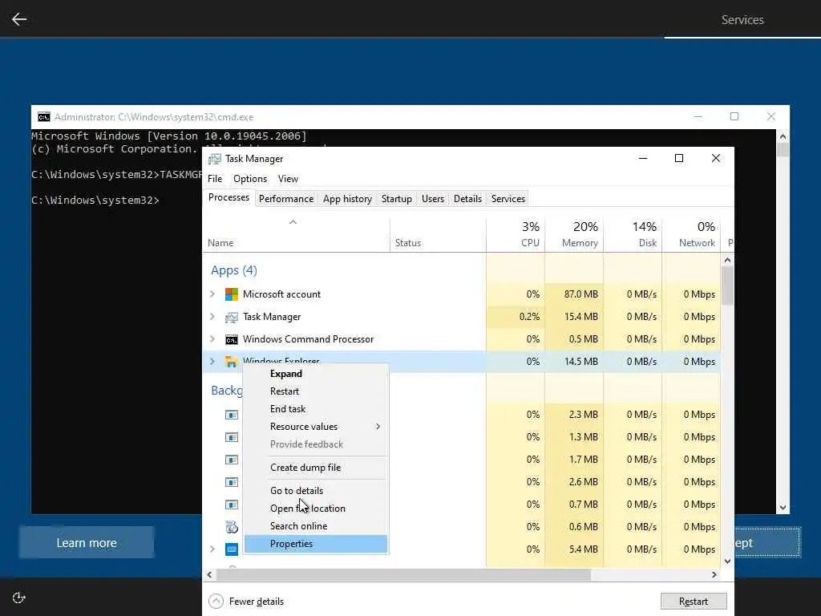Click the Fewer details circle arrow icon
The width and height of the screenshot is (821, 616).
(x=216, y=602)
